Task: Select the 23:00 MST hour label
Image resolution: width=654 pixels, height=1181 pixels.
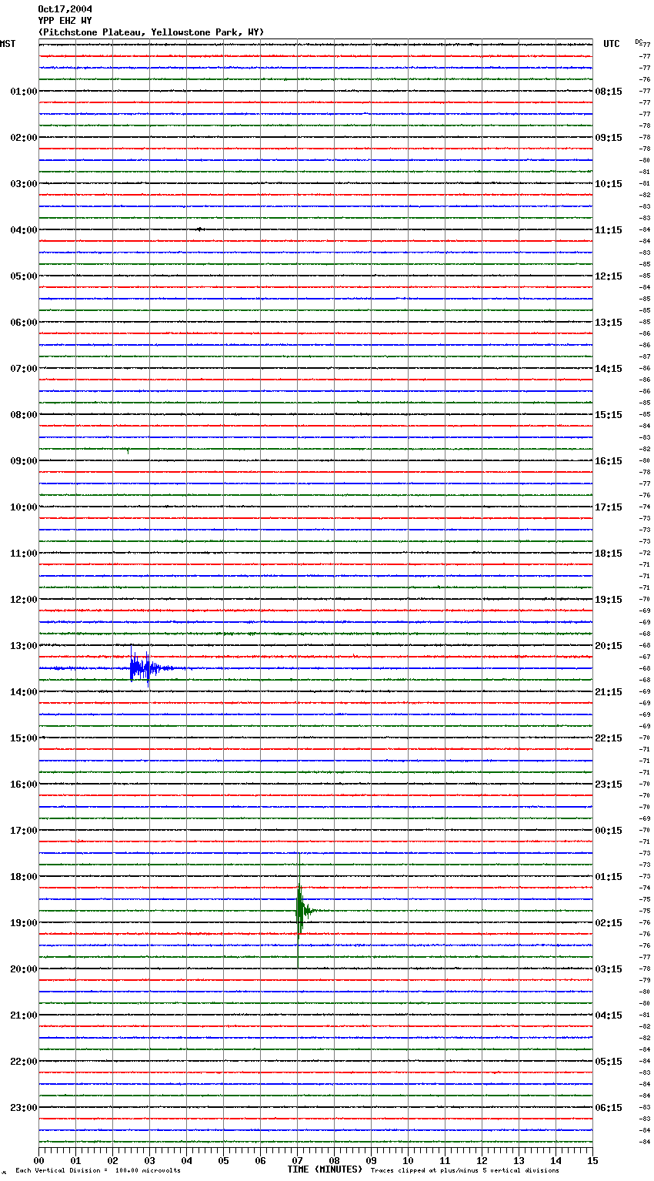Action: click(24, 1108)
